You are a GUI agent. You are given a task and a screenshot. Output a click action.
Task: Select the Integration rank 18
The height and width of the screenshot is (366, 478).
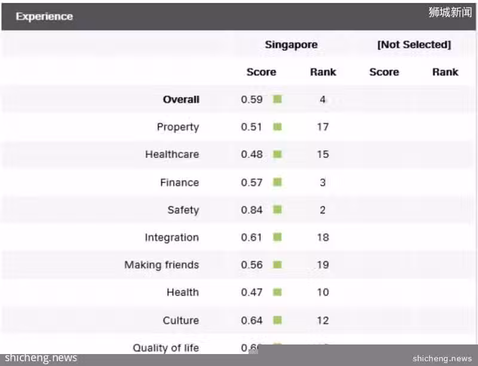[x=323, y=237]
